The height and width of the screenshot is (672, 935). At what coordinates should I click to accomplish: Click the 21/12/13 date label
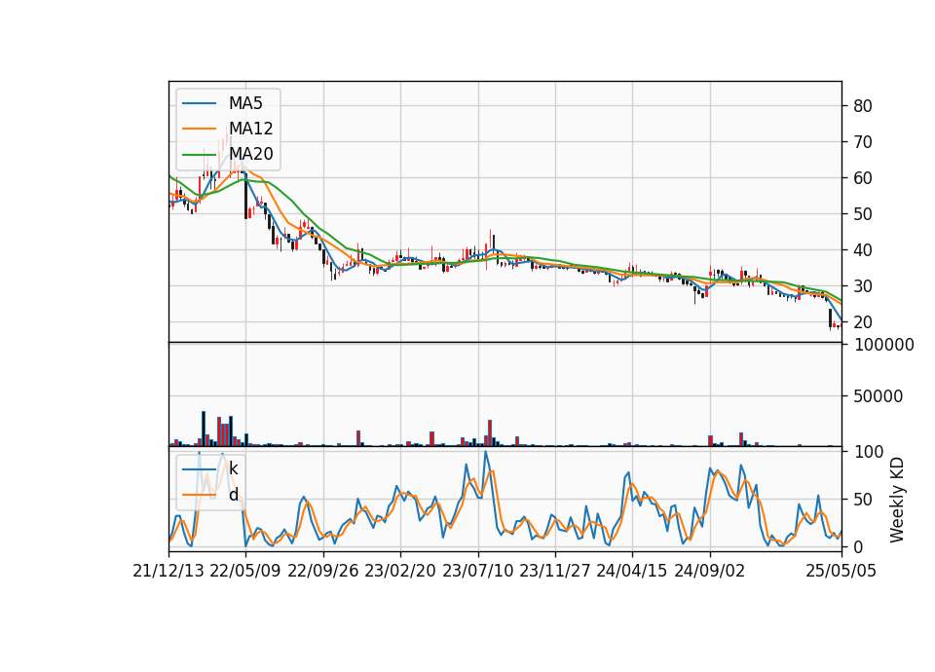[168, 571]
